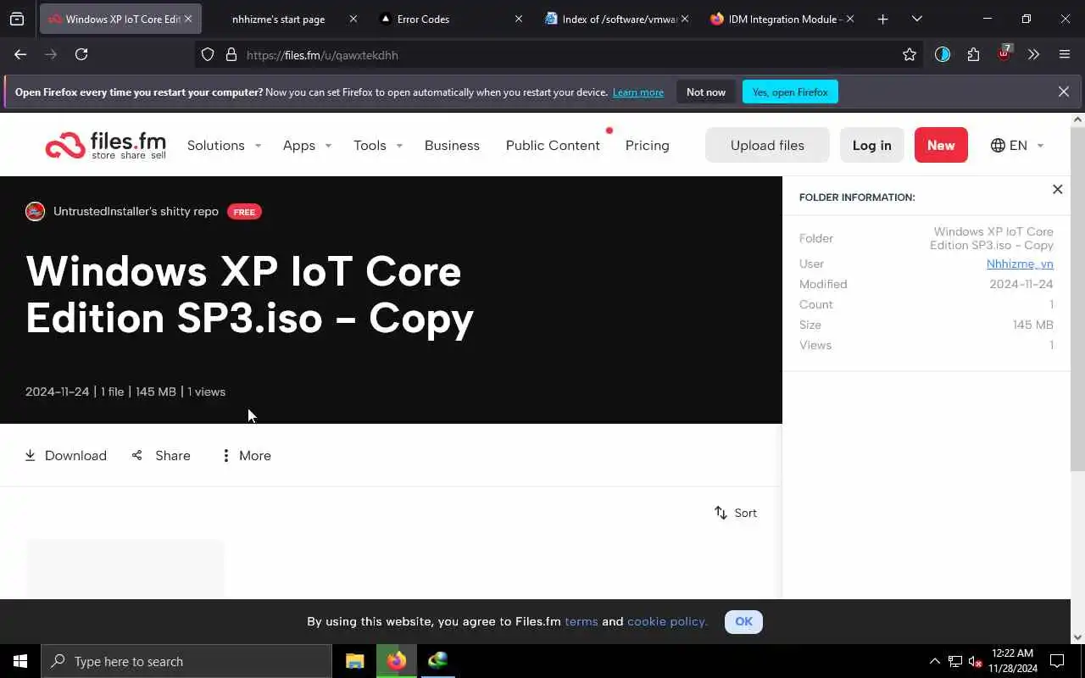List all tabs dropdown chevron
Viewport: 1085px width, 678px height.
tap(916, 19)
